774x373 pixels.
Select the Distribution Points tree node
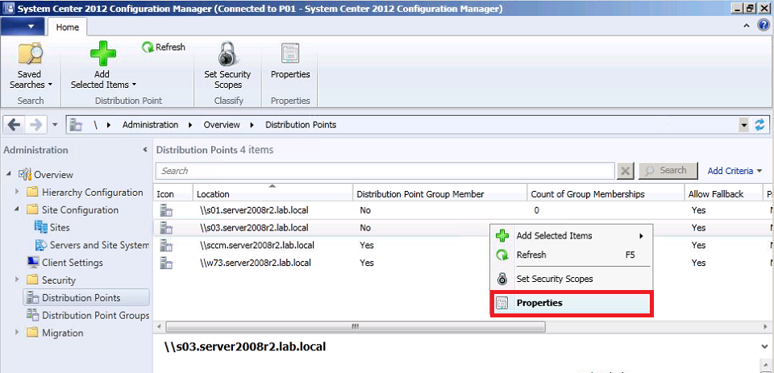(86, 297)
